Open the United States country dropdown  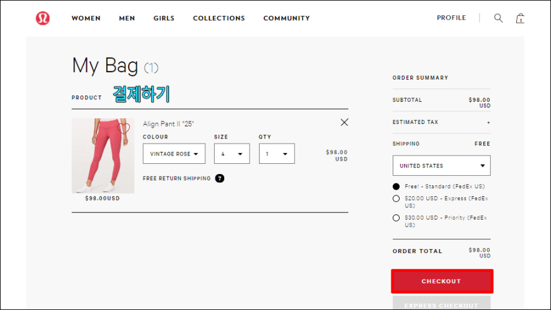[x=441, y=165]
